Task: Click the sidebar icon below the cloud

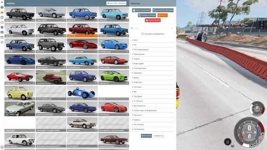Action: (2, 27)
